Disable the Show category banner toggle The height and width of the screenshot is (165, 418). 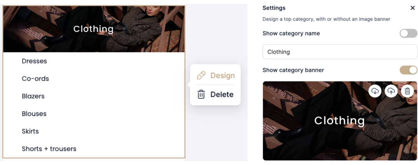[x=408, y=70]
